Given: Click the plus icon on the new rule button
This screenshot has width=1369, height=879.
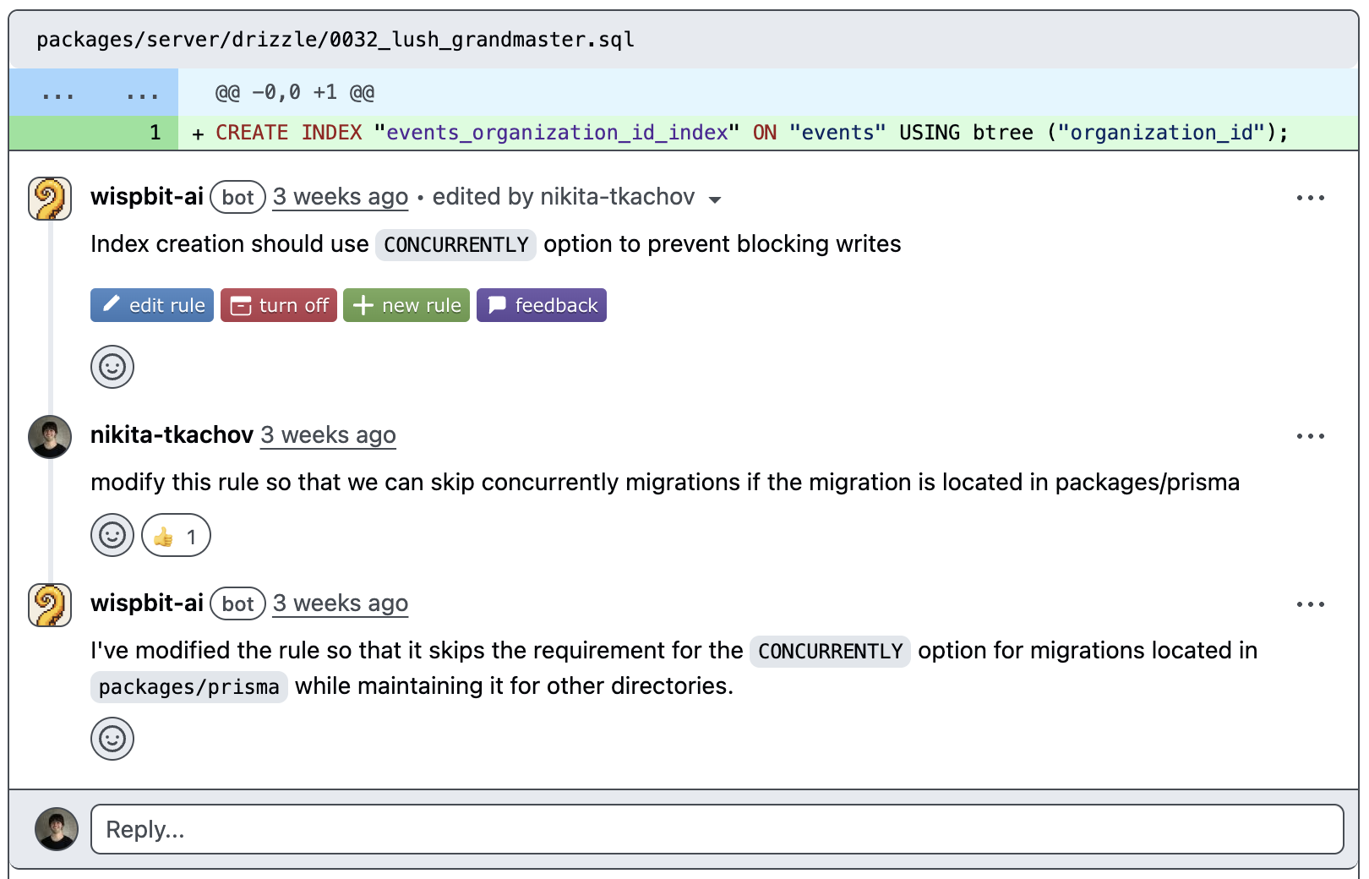Looking at the screenshot, I should (x=363, y=305).
